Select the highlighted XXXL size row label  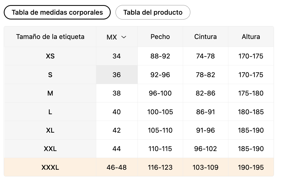(50, 167)
